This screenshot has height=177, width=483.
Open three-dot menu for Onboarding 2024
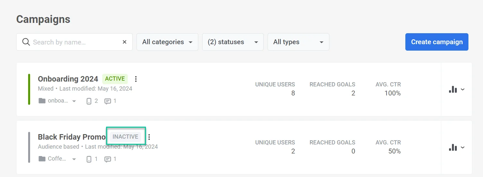coord(136,79)
